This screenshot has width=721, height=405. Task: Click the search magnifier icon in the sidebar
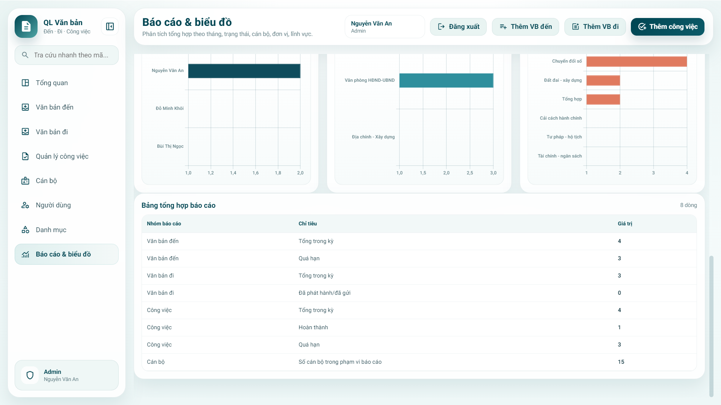pos(25,55)
